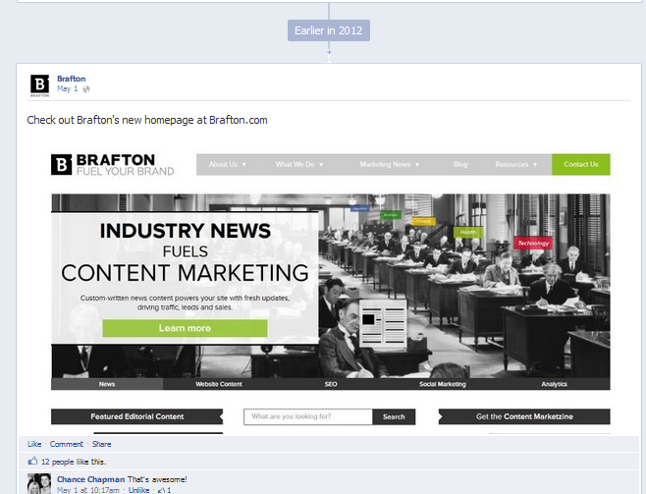646x494 pixels.
Task: Click the Featured Editorial Content header
Action: 137,416
